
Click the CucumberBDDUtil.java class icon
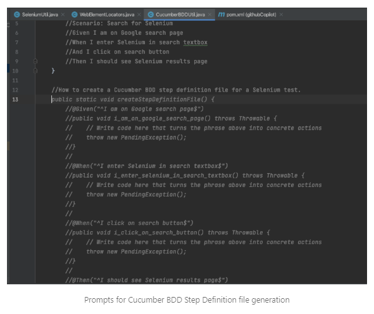pos(151,15)
